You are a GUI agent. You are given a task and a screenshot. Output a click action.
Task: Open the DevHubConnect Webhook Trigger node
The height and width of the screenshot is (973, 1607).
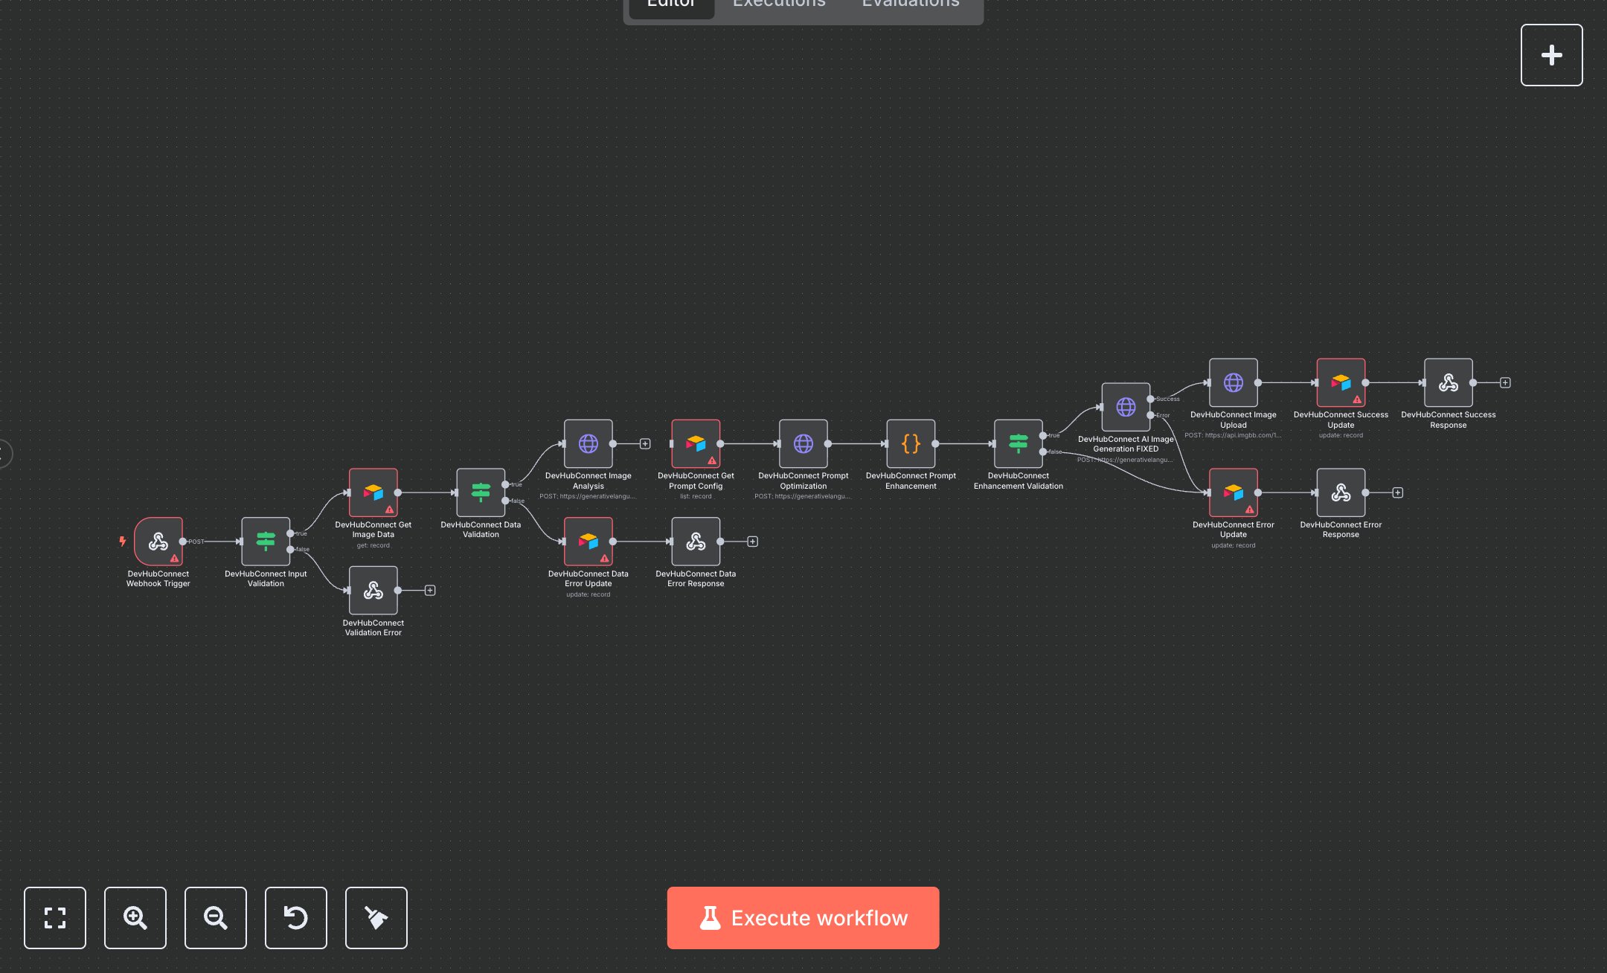(158, 542)
